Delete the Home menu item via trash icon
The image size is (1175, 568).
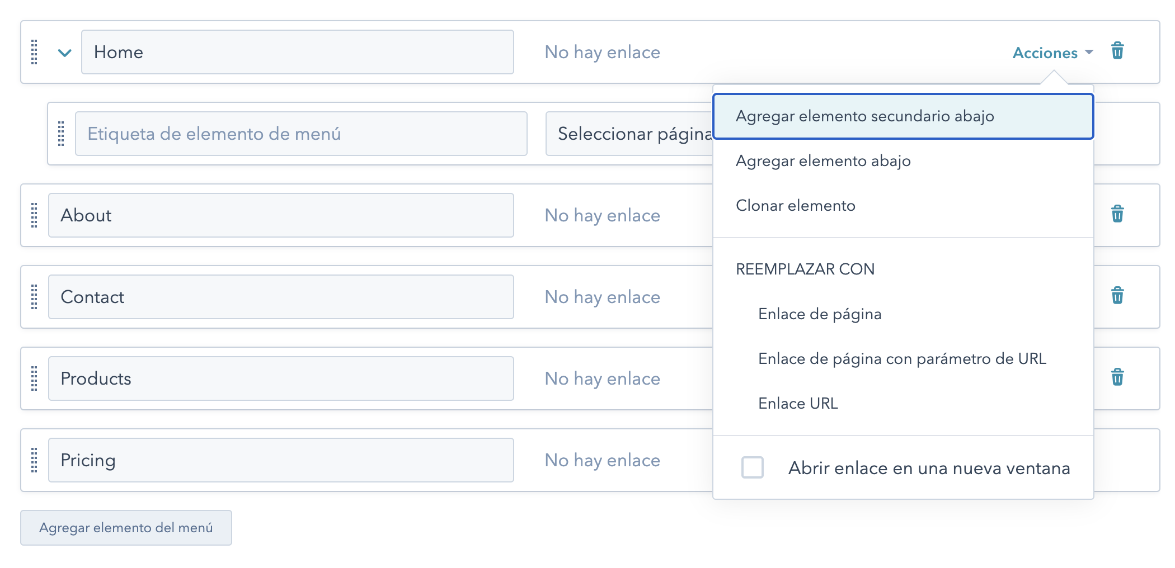[x=1118, y=52]
